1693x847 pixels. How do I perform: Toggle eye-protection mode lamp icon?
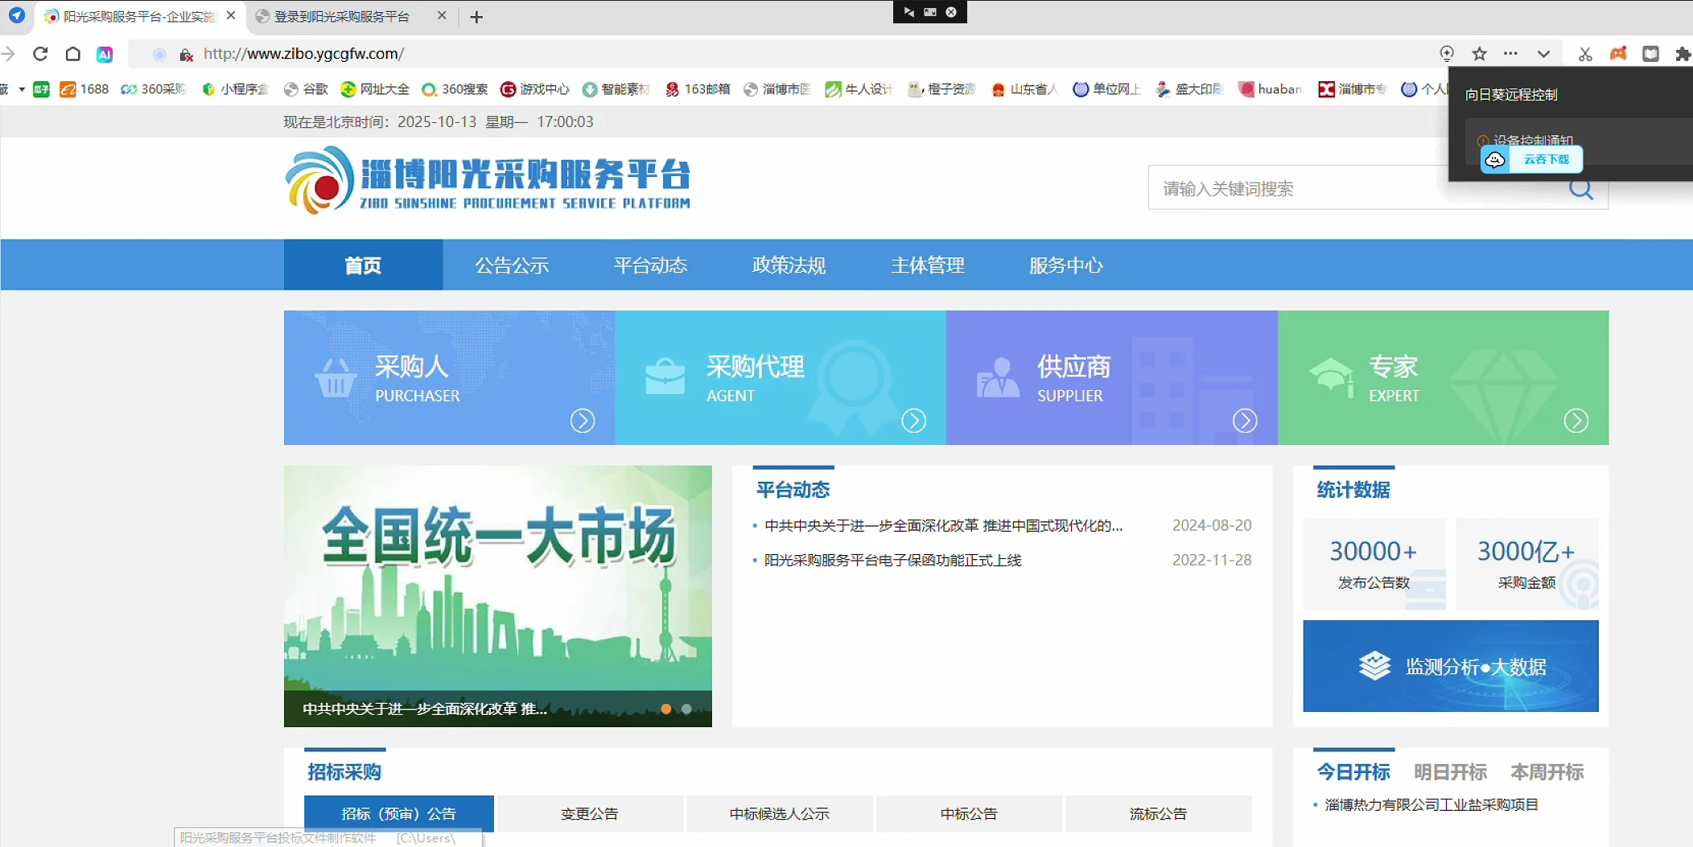pyautogui.click(x=1446, y=54)
